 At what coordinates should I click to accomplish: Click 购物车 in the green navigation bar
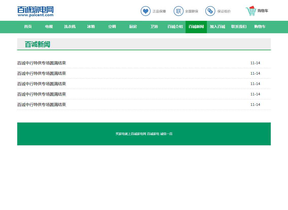(x=260, y=27)
